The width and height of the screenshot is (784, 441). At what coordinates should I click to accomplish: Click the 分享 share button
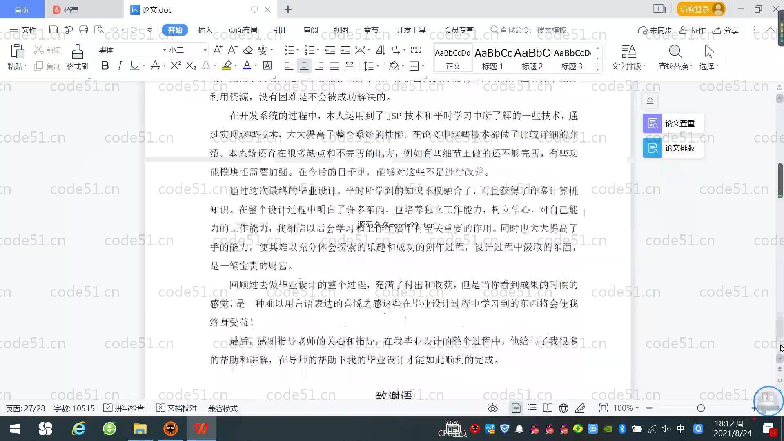click(x=726, y=30)
